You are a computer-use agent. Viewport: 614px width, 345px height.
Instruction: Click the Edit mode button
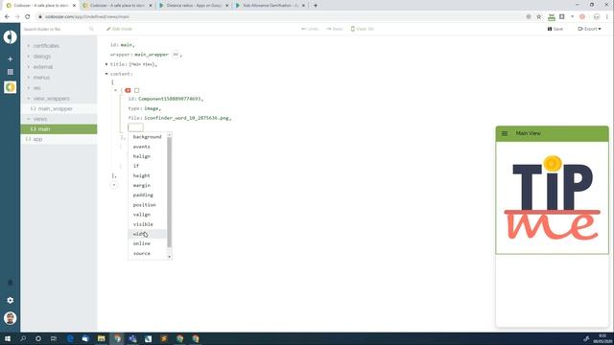point(119,29)
